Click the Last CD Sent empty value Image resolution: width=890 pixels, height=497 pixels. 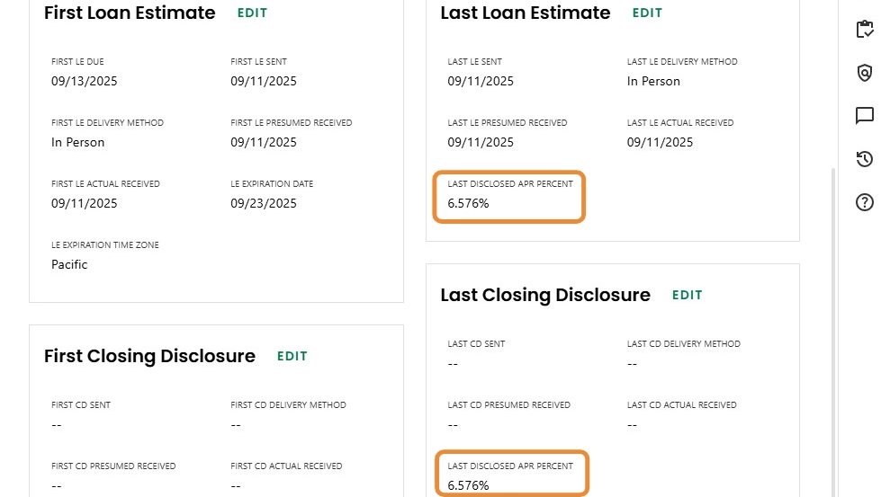(x=454, y=364)
